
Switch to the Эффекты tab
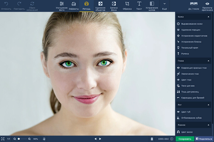point(74,6)
